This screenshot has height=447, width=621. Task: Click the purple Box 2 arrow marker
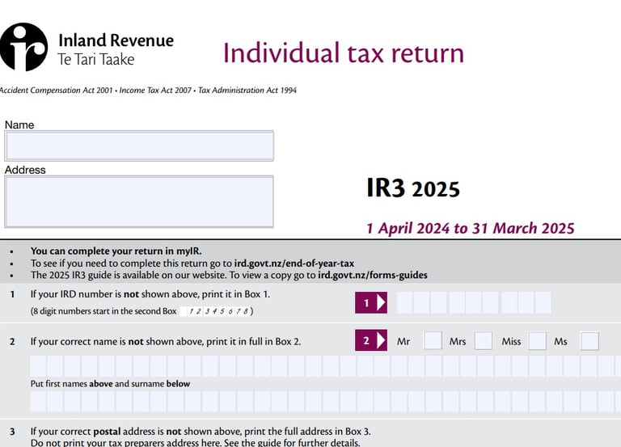coord(371,340)
